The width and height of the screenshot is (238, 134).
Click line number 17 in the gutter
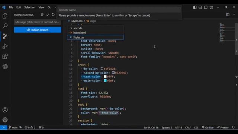coord(71,89)
